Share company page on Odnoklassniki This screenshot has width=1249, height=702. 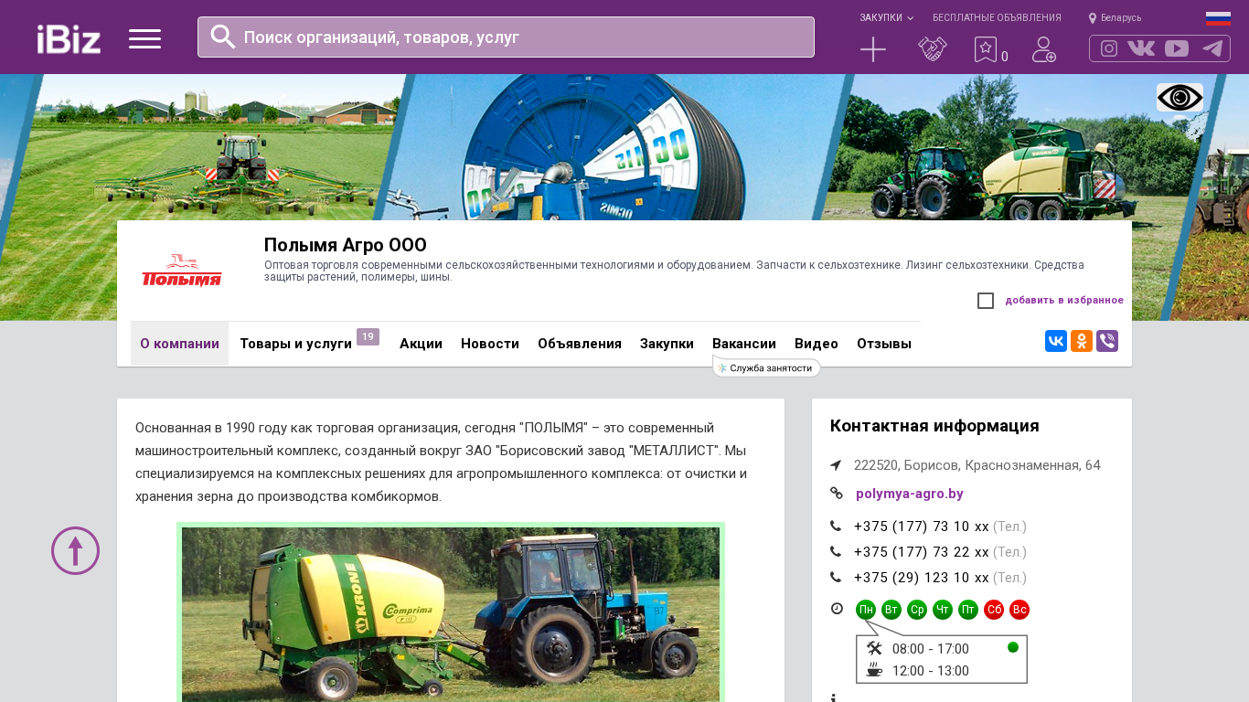coord(1082,341)
